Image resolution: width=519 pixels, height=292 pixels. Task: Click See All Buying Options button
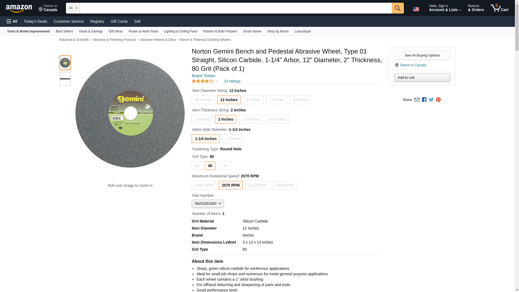tap(422, 55)
